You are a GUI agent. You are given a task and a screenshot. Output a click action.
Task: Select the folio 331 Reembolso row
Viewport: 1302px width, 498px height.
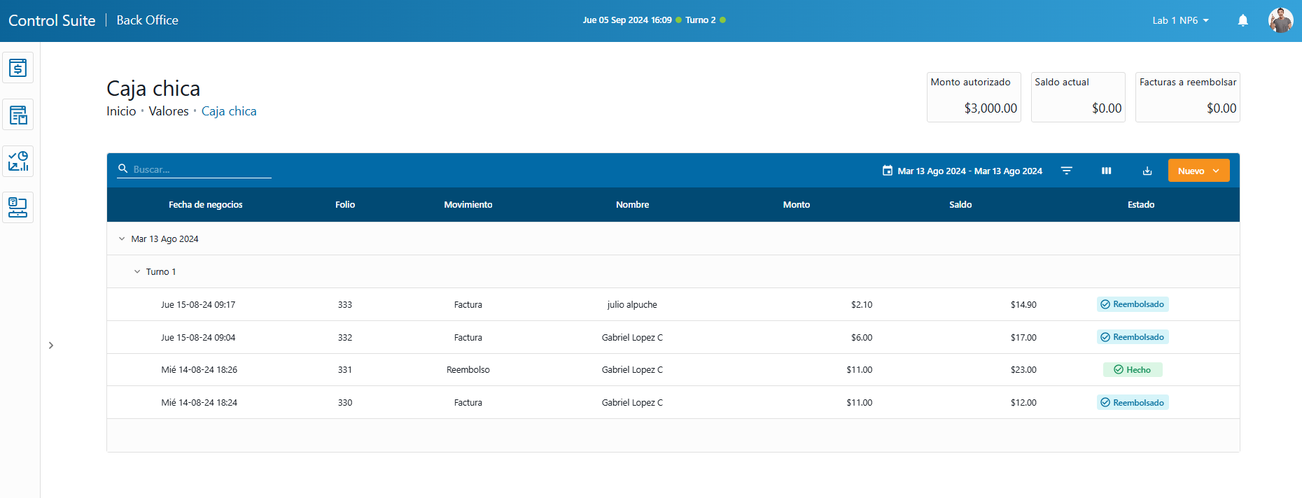coord(468,370)
